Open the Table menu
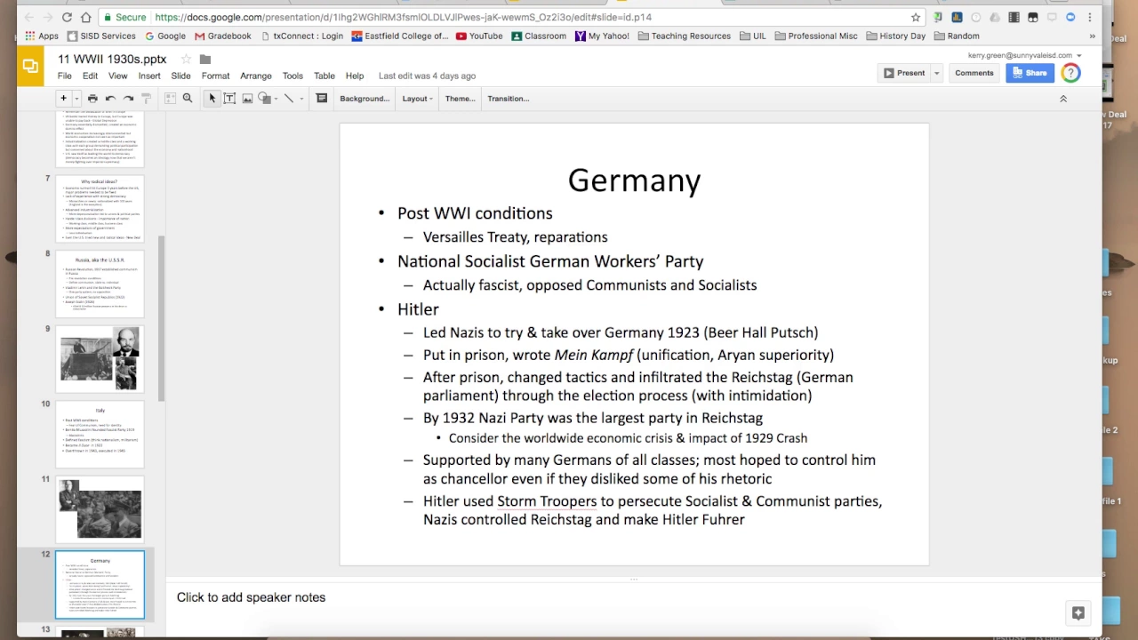Image resolution: width=1138 pixels, height=640 pixels. tap(325, 76)
